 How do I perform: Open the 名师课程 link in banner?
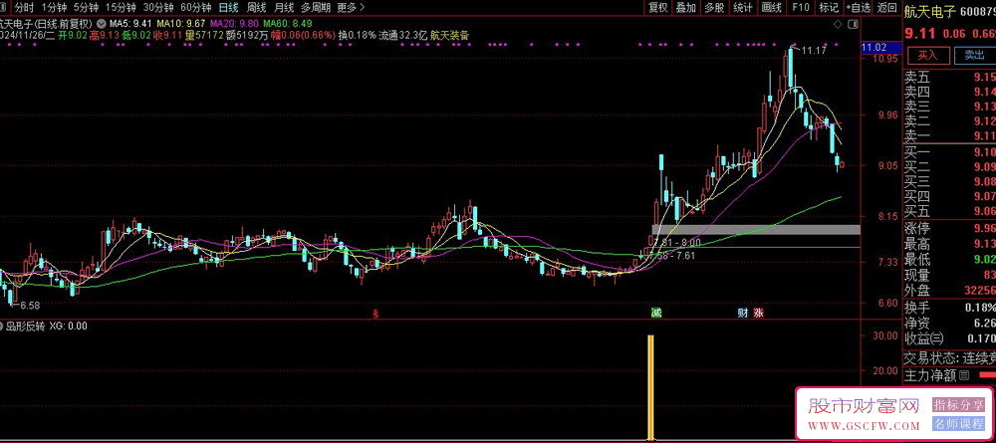958,424
